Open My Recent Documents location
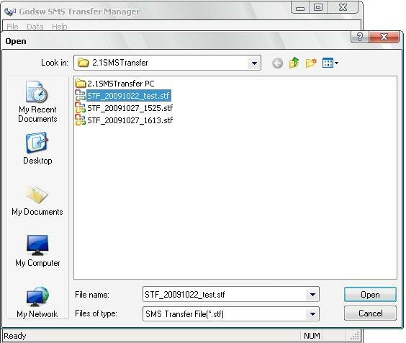Screen dimensions: 406x343 [37, 102]
